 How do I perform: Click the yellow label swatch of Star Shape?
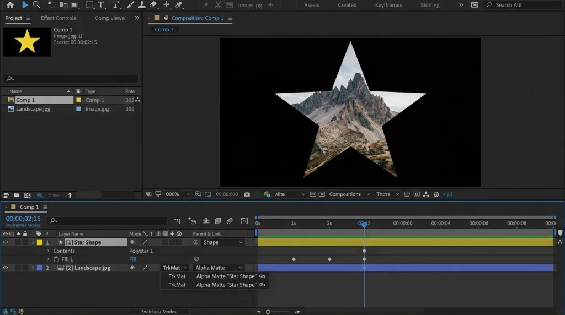tap(40, 242)
